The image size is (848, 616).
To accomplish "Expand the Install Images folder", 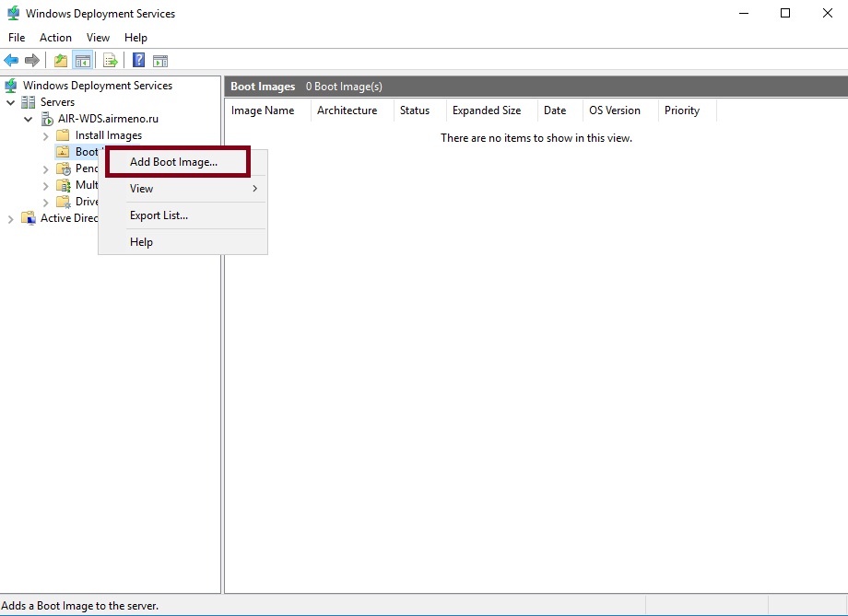I will click(x=46, y=135).
